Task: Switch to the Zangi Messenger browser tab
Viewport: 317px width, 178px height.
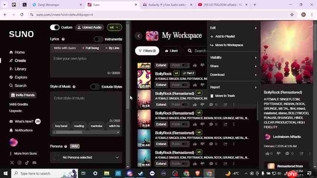Action: pos(57,5)
